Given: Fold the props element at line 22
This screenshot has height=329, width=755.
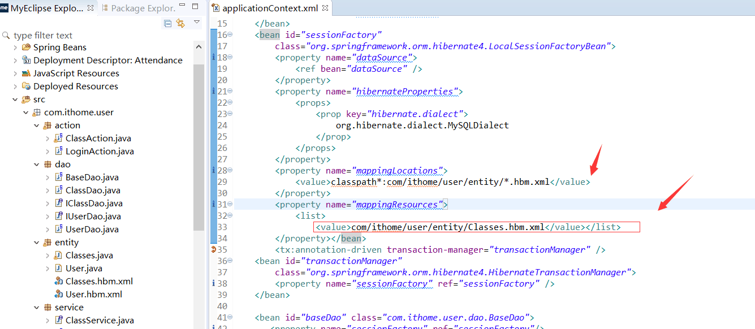Looking at the screenshot, I should tap(230, 103).
